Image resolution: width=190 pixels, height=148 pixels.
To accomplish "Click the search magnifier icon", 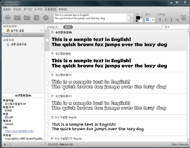I will [162, 27].
